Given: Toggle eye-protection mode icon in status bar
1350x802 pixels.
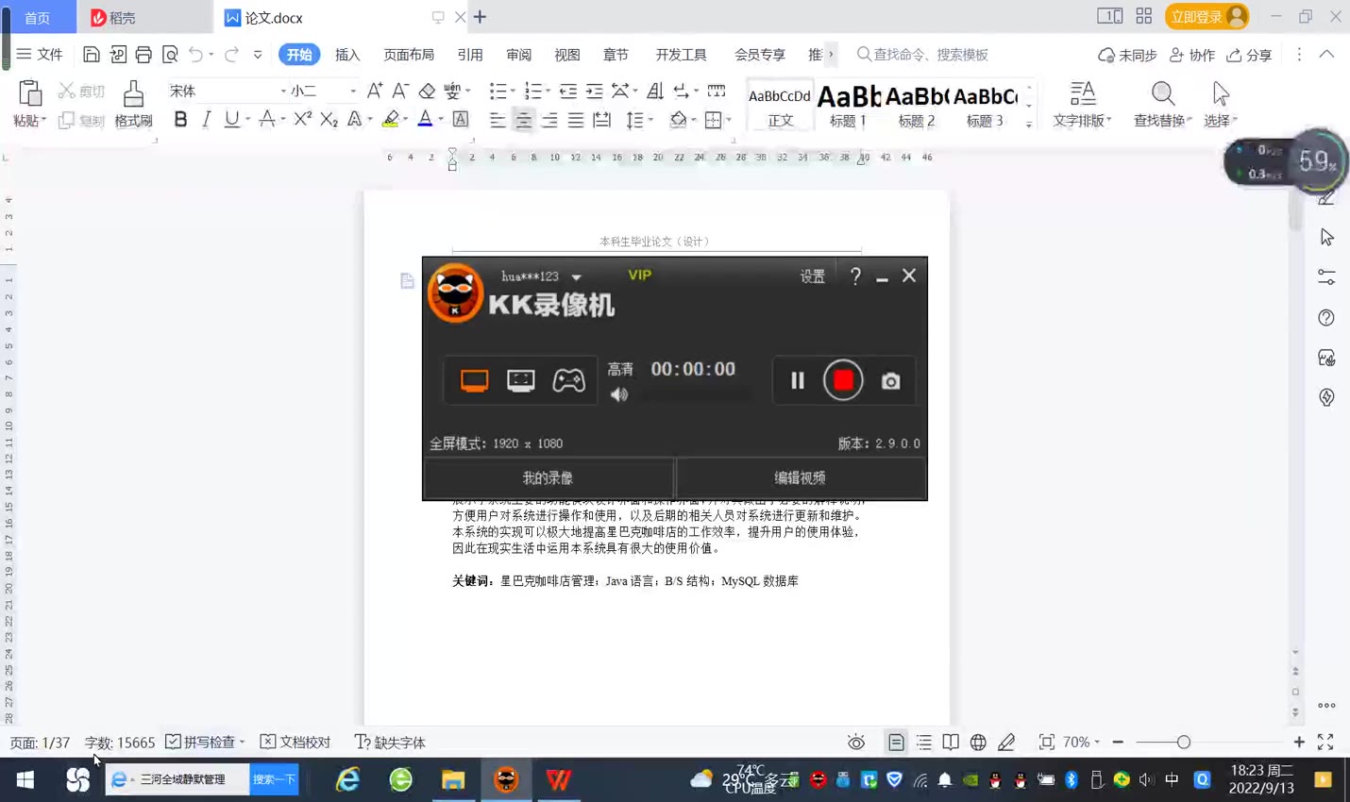Looking at the screenshot, I should click(x=856, y=743).
